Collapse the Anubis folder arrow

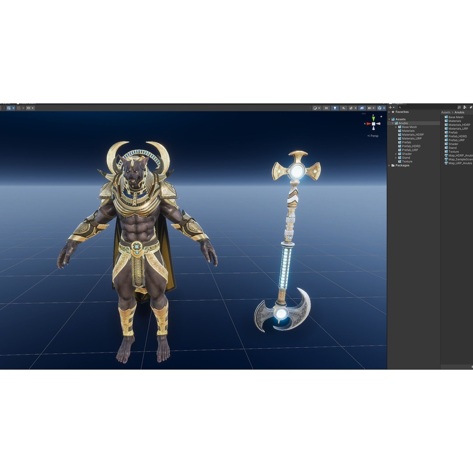point(393,124)
